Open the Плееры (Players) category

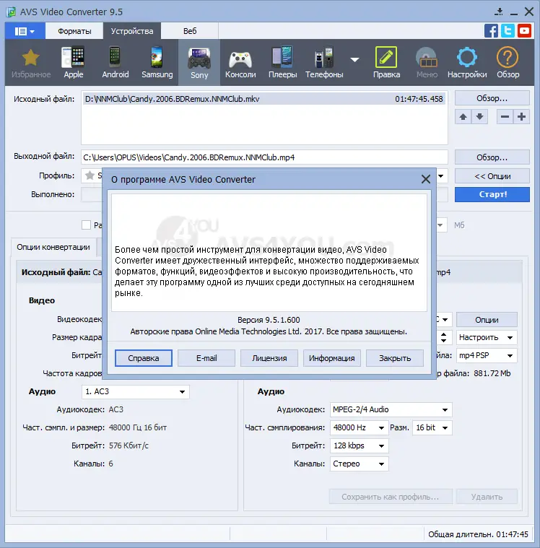[282, 63]
